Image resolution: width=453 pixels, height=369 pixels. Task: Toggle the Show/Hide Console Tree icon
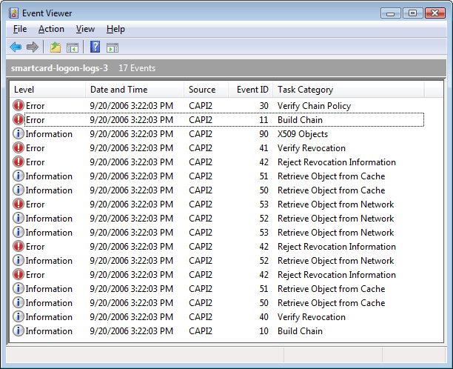(x=73, y=47)
